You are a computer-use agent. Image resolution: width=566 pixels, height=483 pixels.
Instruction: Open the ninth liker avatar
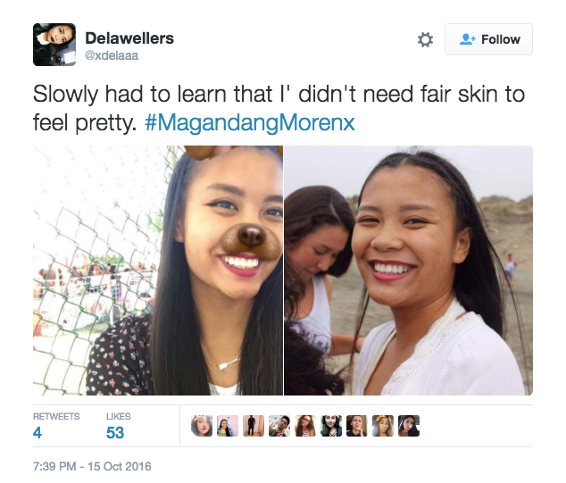(409, 426)
